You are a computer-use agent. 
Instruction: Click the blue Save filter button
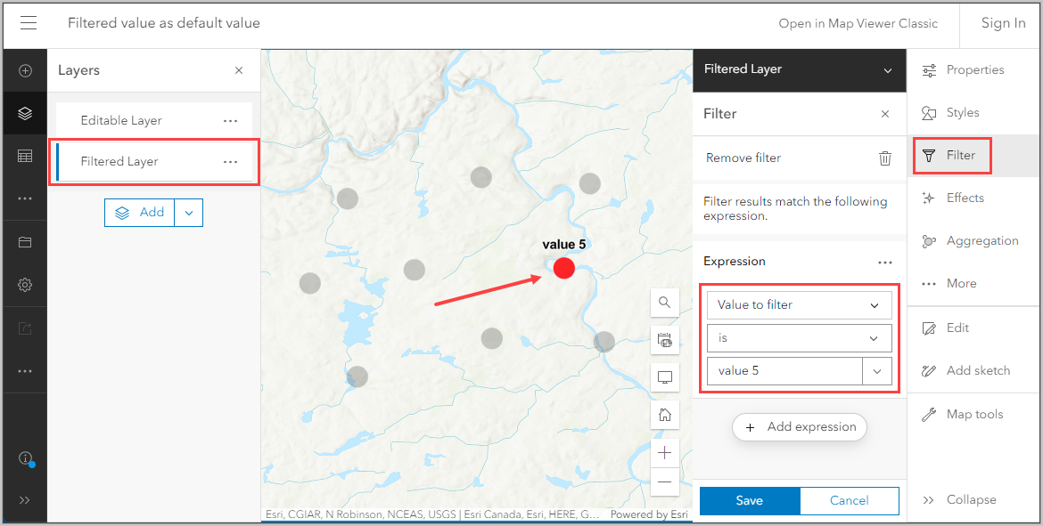[x=749, y=500]
